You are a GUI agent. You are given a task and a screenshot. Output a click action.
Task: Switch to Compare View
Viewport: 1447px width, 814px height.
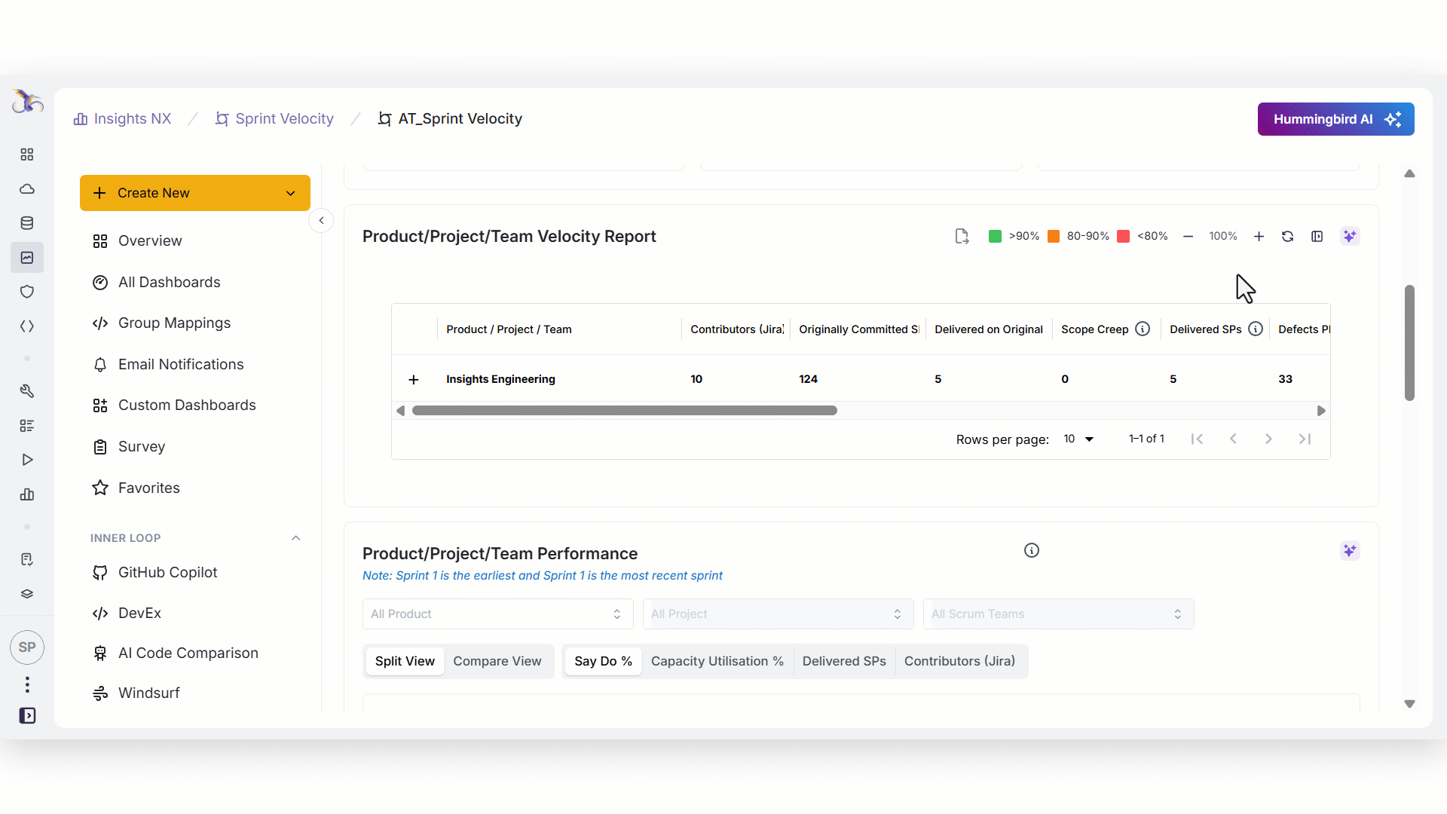click(497, 661)
